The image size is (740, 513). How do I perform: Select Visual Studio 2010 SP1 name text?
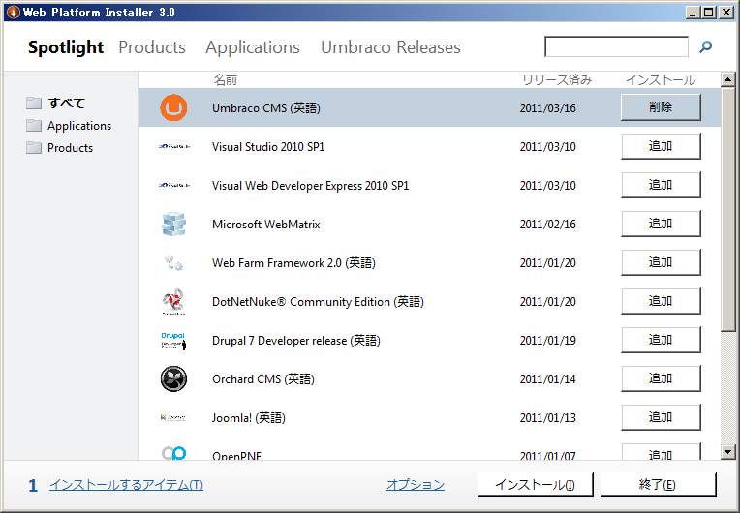(x=268, y=147)
